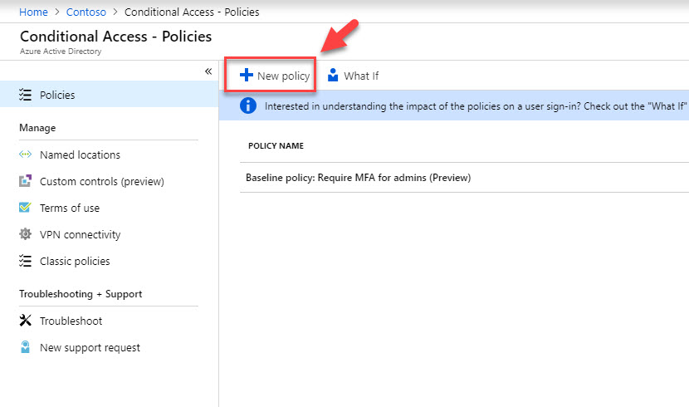Click the Named locations arrows icon

pos(25,154)
